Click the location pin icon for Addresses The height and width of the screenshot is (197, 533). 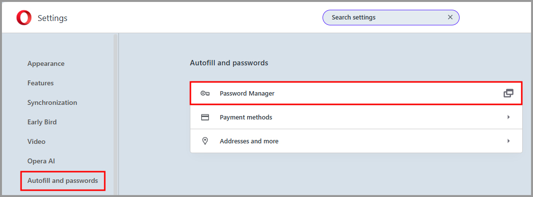click(x=205, y=141)
